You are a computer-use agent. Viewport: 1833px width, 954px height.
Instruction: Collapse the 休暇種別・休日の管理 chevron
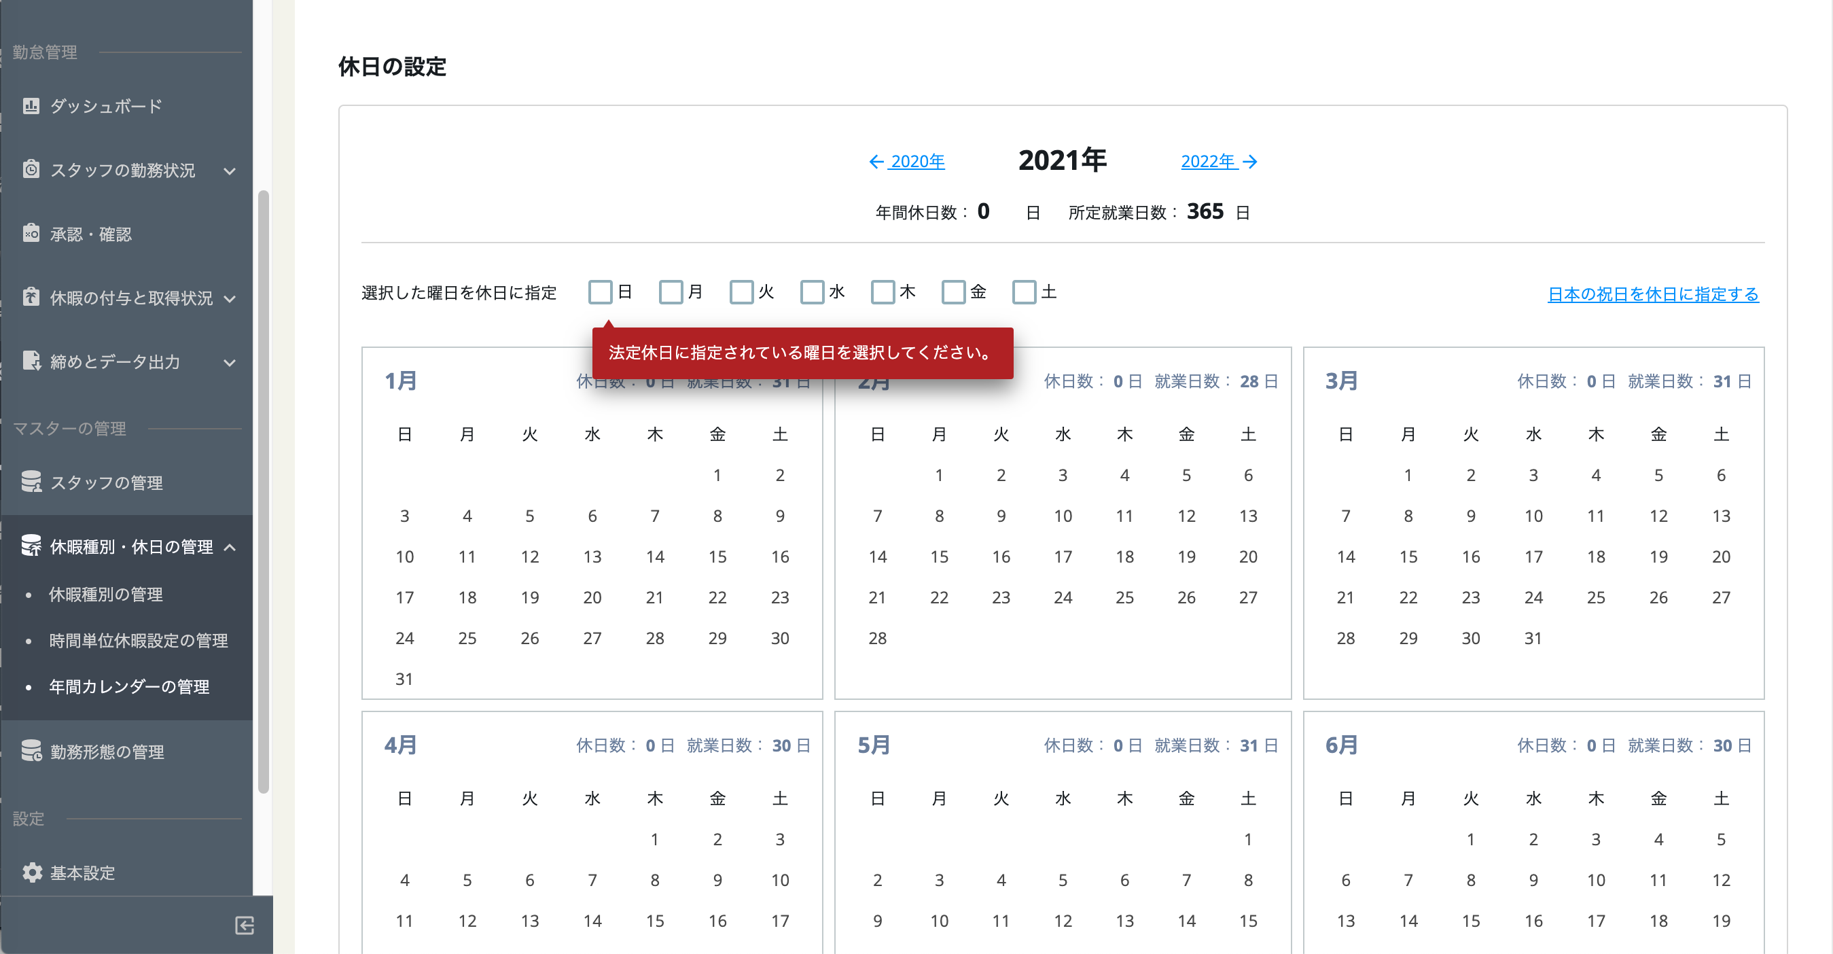(x=229, y=547)
